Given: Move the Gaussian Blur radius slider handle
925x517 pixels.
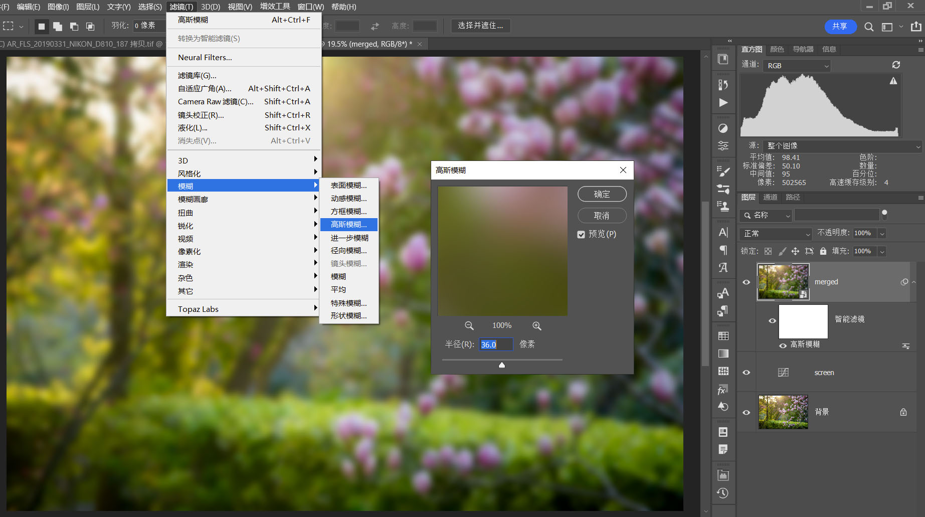Looking at the screenshot, I should 502,365.
